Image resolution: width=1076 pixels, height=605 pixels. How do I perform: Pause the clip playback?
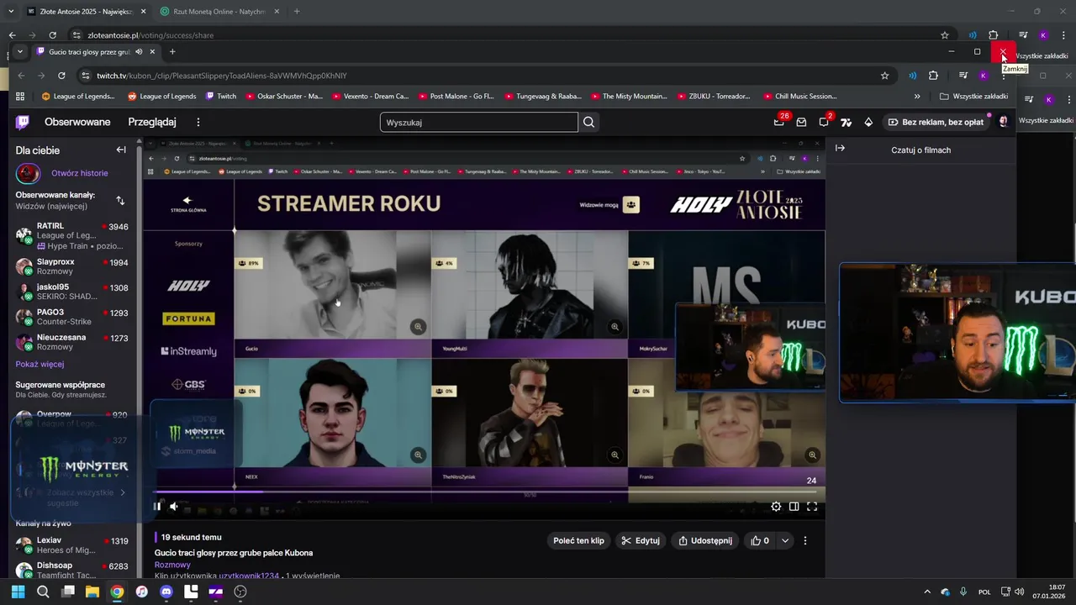[x=156, y=506]
